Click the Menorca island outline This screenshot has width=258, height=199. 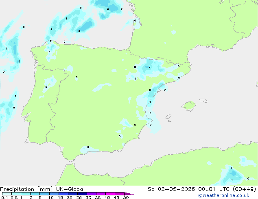coord(203,100)
